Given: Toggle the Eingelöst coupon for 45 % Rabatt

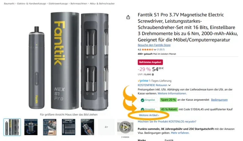Looking at the screenshot, I should pyautogui.click(x=148, y=109).
